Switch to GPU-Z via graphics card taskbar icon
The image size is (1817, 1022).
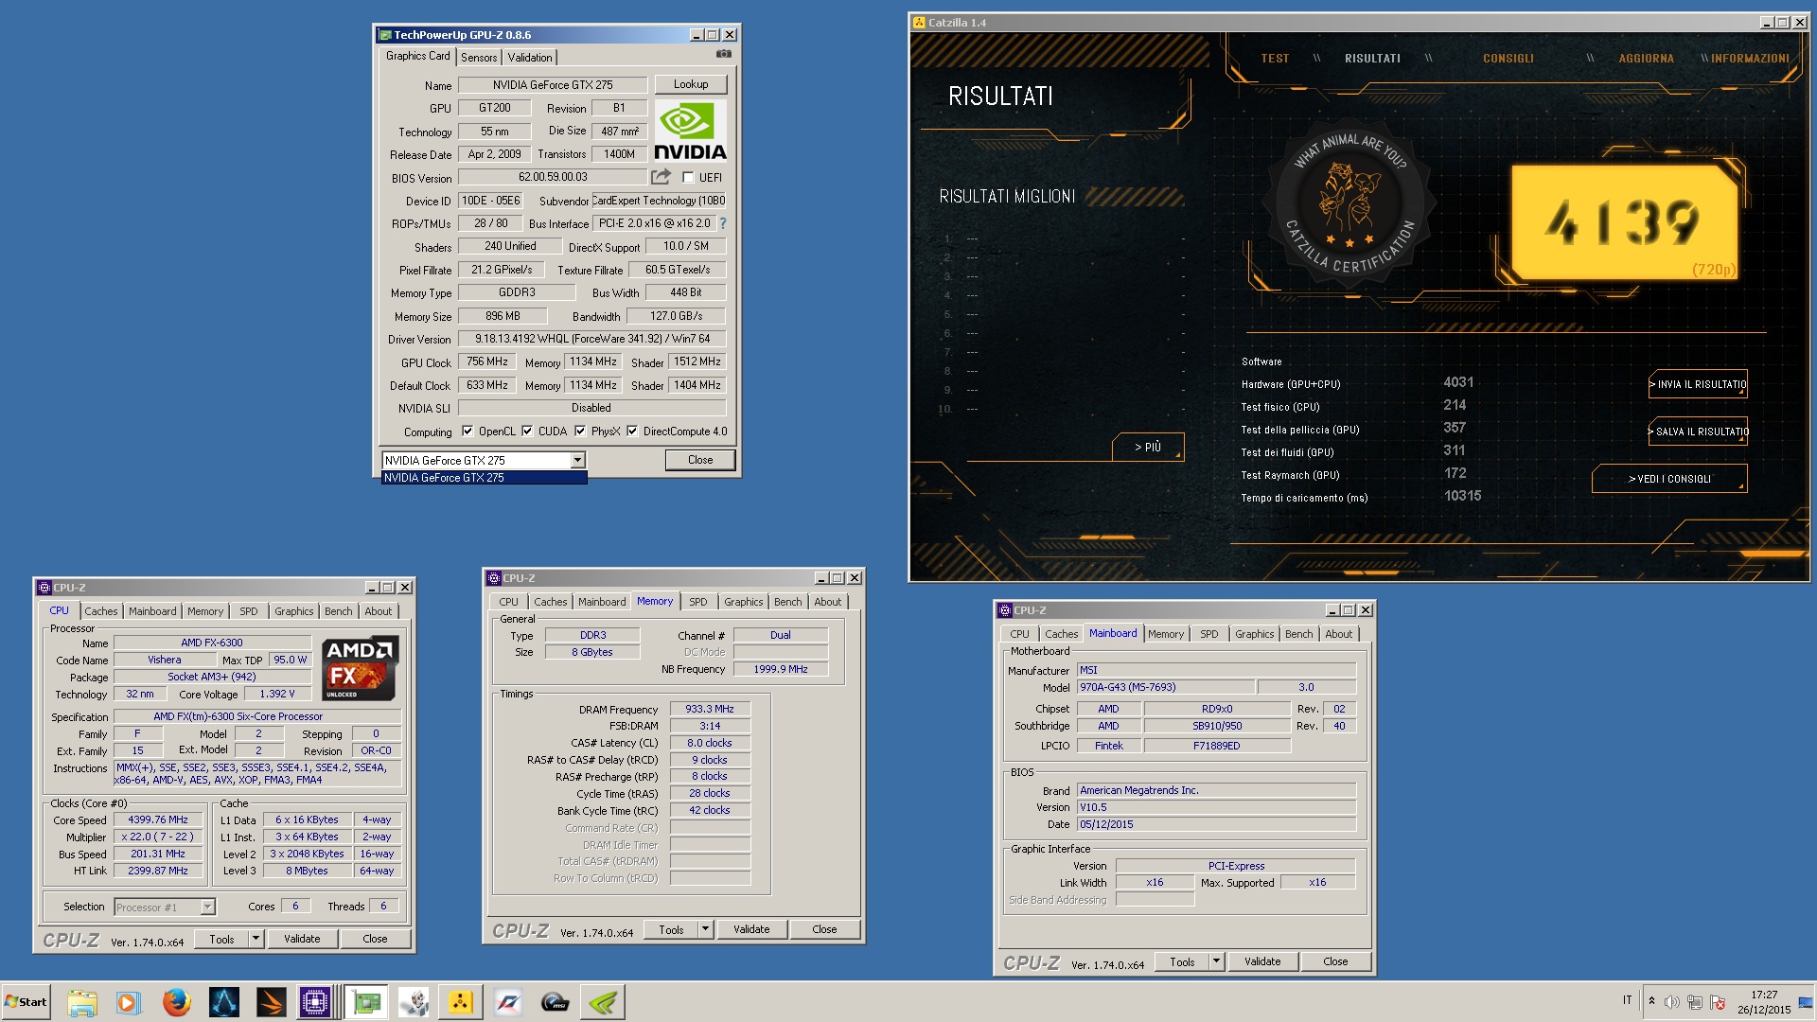coord(366,1002)
